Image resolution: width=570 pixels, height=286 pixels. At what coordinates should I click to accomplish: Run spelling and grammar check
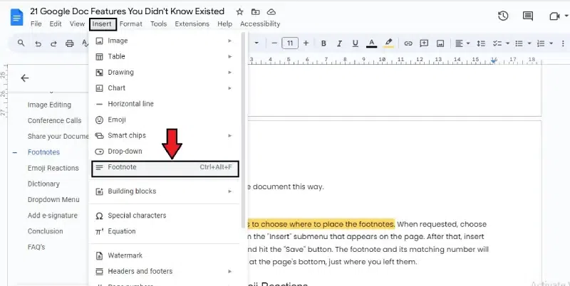point(85,43)
